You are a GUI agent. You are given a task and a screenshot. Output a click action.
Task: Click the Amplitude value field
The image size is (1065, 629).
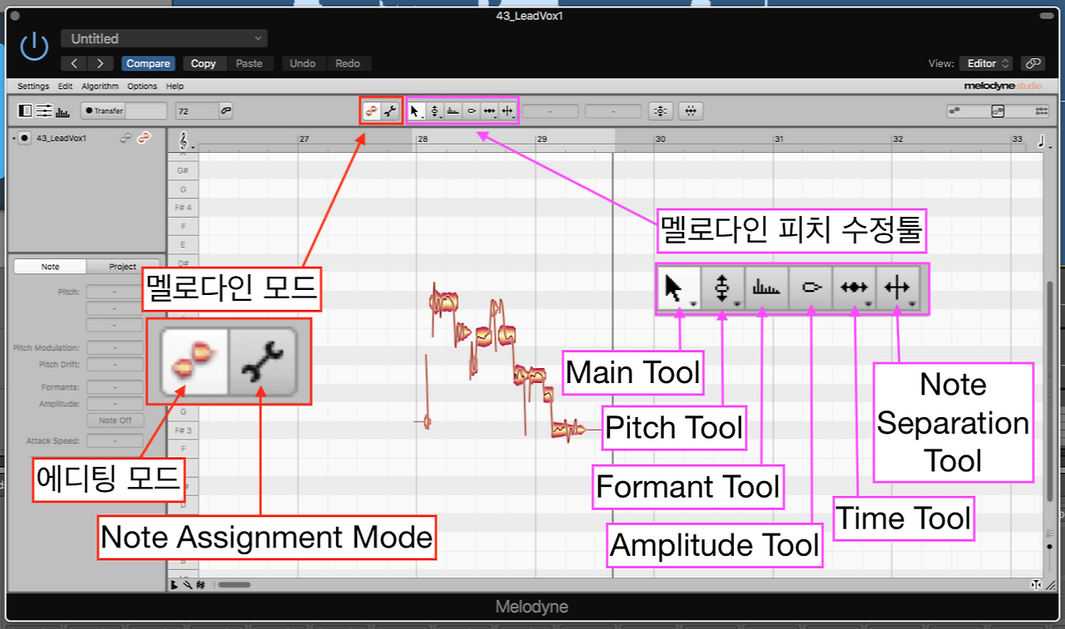tap(115, 404)
